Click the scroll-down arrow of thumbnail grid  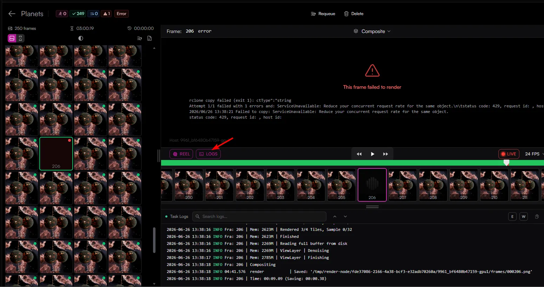[x=154, y=284]
